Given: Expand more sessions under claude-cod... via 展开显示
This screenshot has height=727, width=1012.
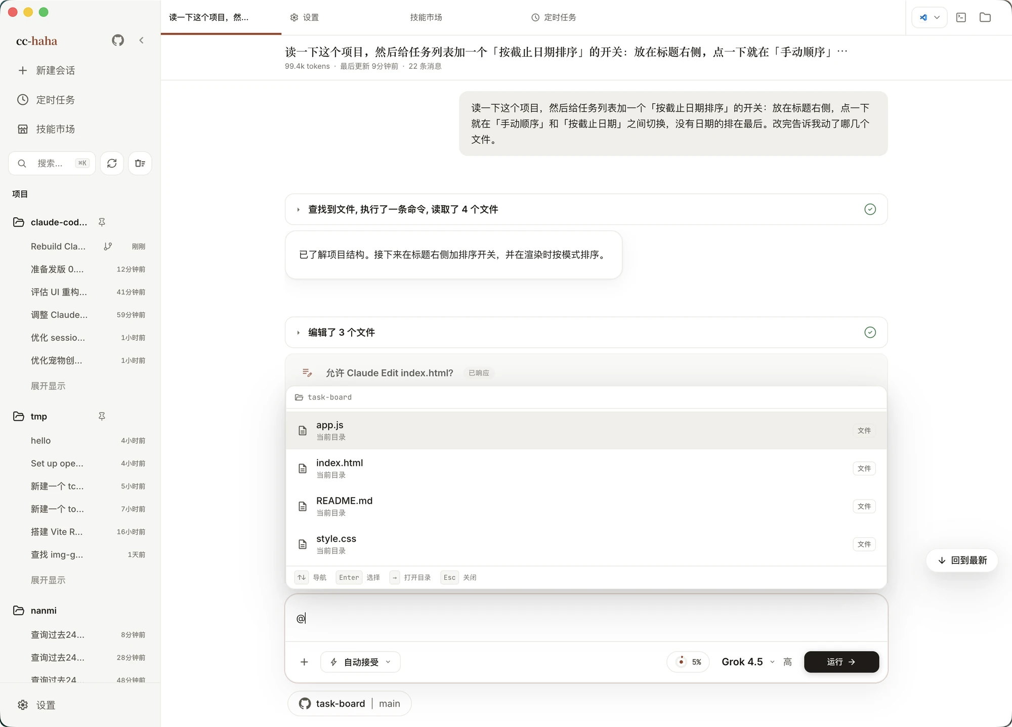Looking at the screenshot, I should point(48,386).
